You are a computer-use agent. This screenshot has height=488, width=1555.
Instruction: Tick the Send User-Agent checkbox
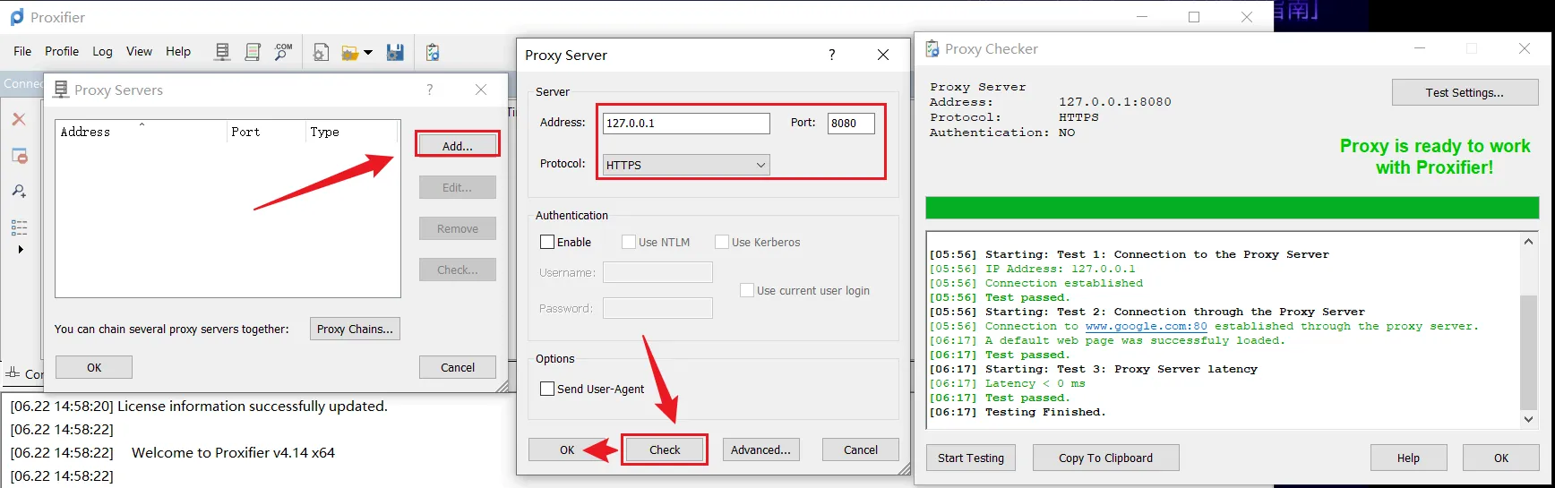[547, 389]
